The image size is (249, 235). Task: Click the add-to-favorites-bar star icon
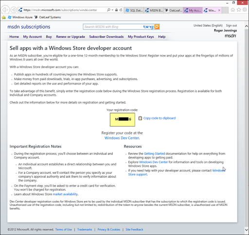coord(4,17)
